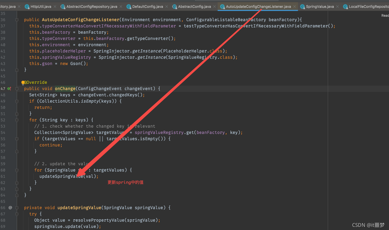Image resolution: width=389 pixels, height=230 pixels.
Task: Switch to the AbstractConfigRepository.java tab
Action: tap(92, 7)
